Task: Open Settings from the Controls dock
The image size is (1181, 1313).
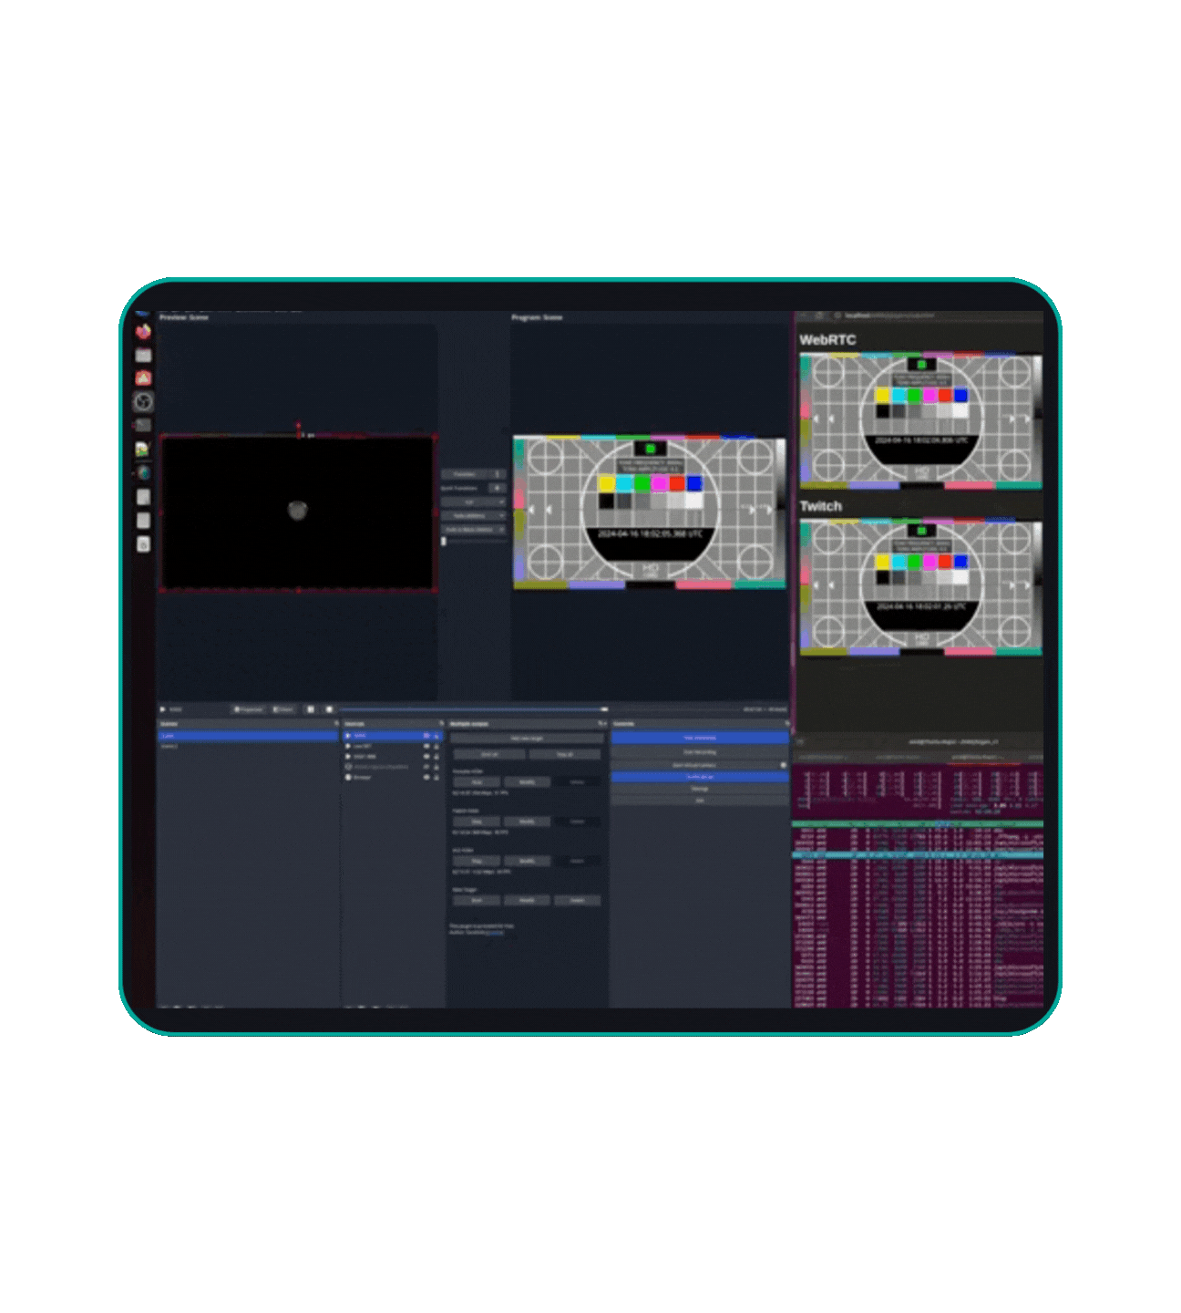Action: click(x=699, y=789)
